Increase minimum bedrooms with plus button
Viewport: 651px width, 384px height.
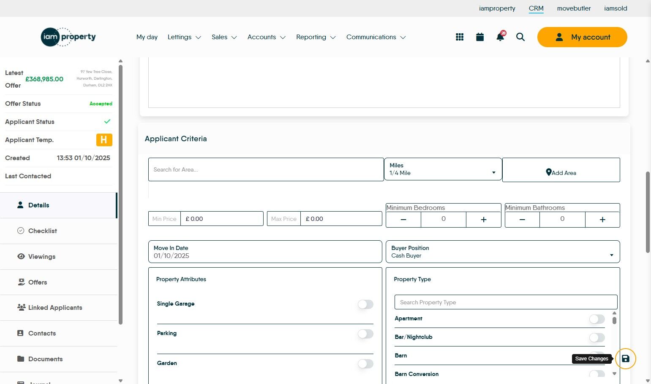pyautogui.click(x=484, y=220)
